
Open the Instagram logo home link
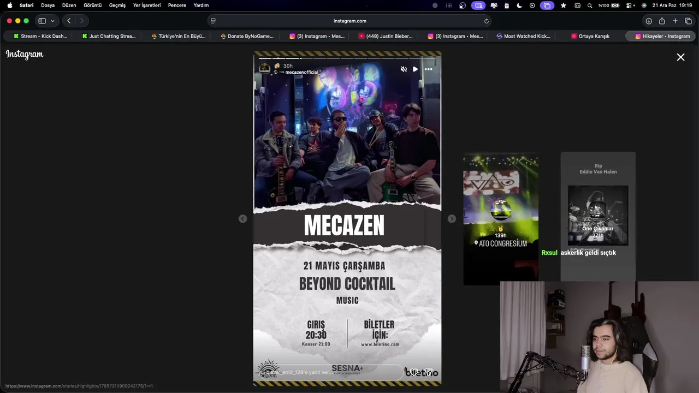(x=25, y=54)
